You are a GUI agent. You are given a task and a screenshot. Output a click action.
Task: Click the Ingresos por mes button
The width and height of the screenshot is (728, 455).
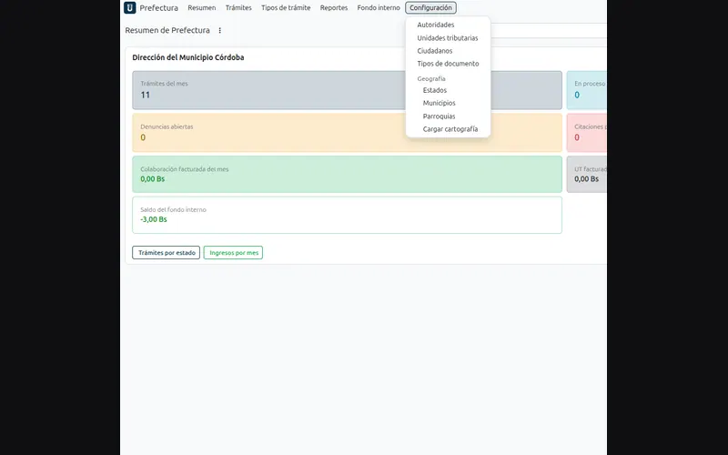(233, 253)
